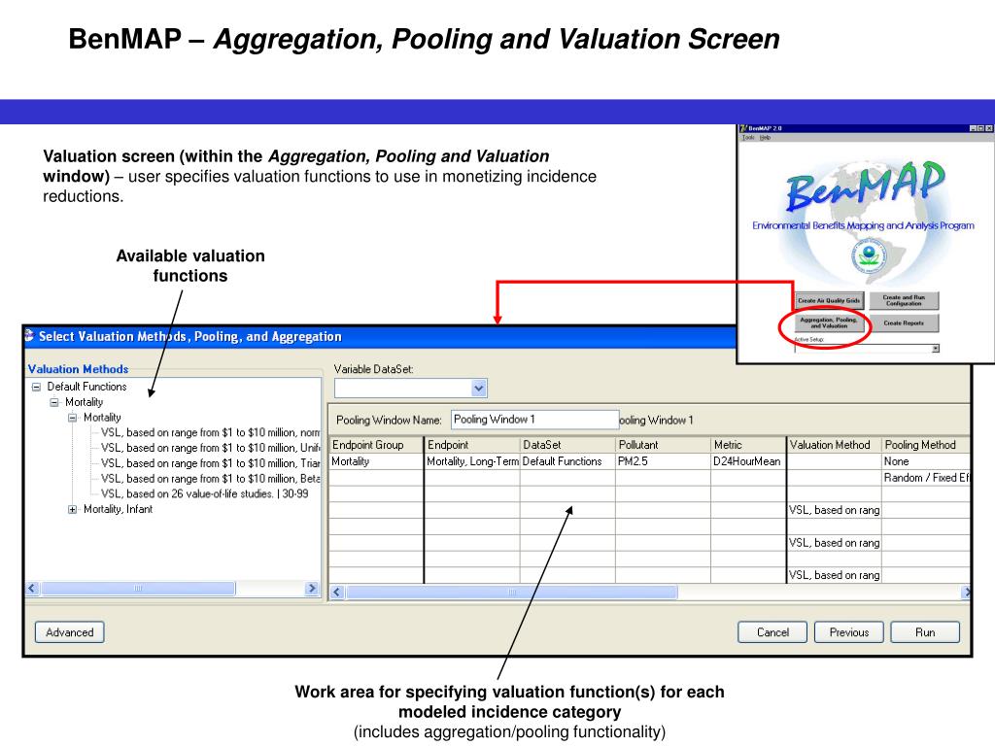
Task: Close the BenMAP 2.0 window
Action: (989, 128)
